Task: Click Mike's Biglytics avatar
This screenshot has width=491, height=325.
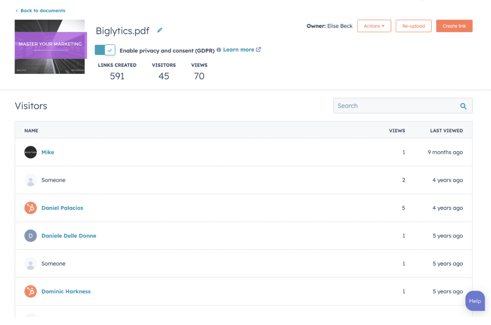Action: tap(31, 152)
